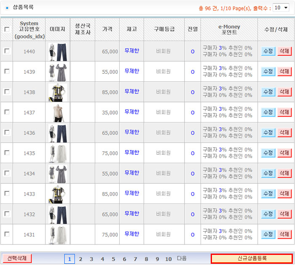Delete product 1439 with 삭제
Viewport: 295px width, 265px height.
tap(284, 72)
